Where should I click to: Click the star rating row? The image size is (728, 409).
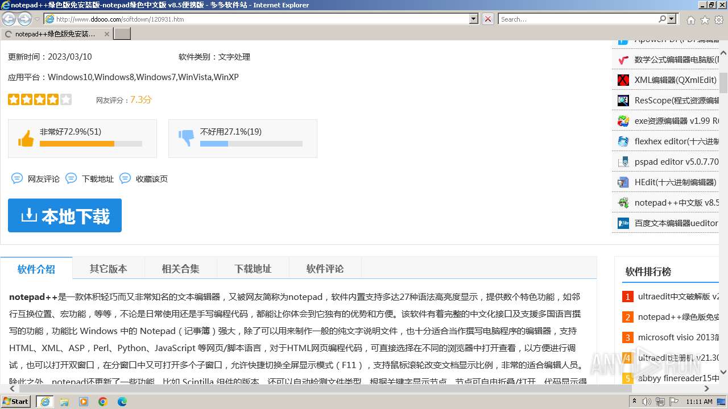40,99
